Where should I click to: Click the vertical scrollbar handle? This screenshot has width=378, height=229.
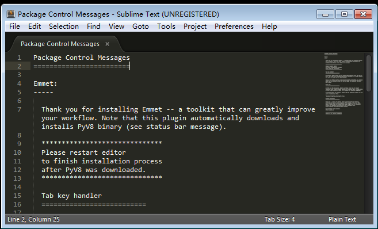click(x=369, y=73)
